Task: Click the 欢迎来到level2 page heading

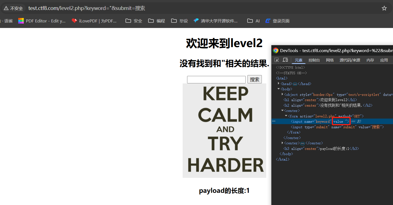Action: point(224,43)
